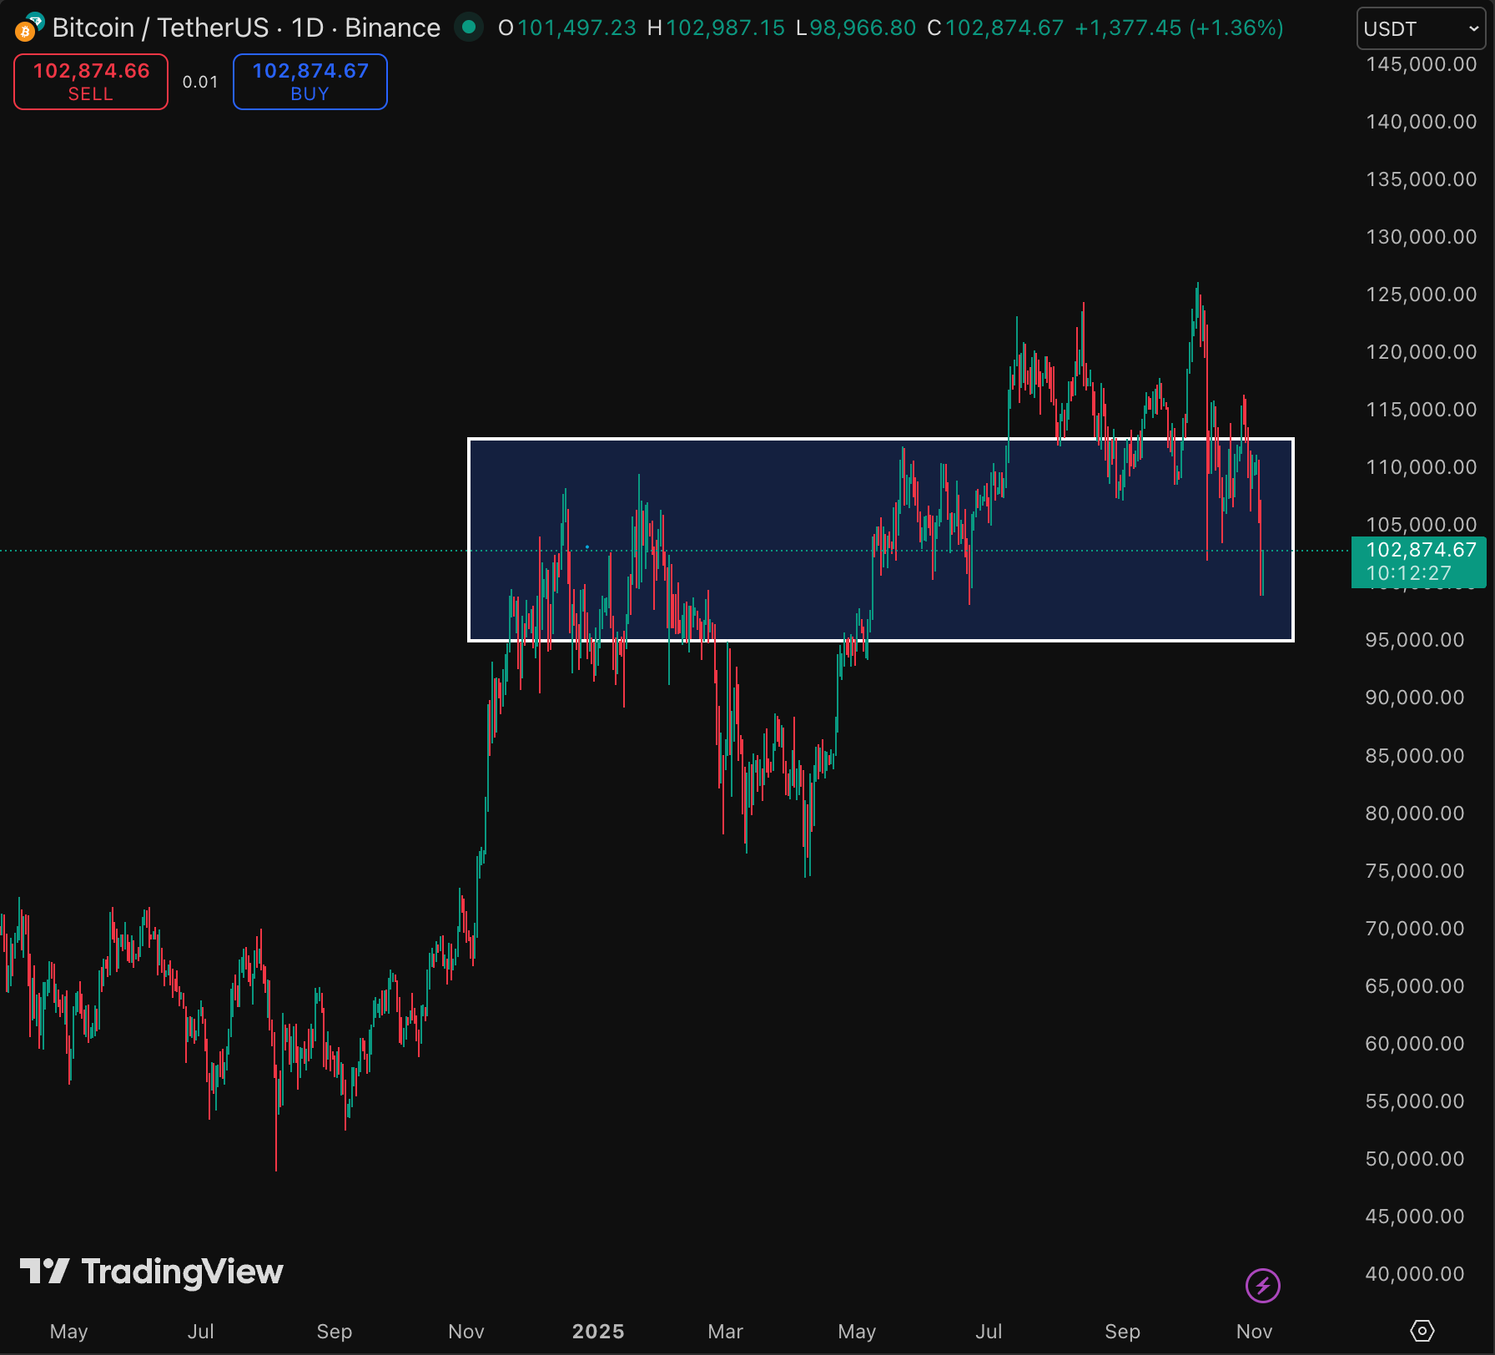The width and height of the screenshot is (1495, 1355).
Task: Click the spread value 0.01
Action: 199,82
